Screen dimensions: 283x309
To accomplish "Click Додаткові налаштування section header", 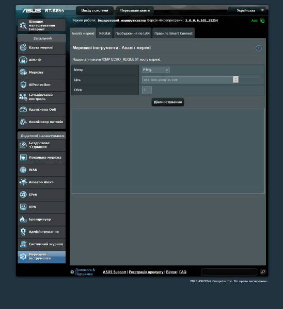I will (x=42, y=136).
